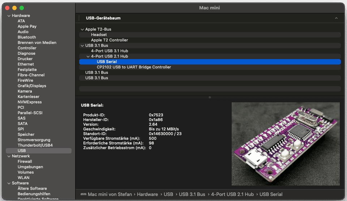Select WLAN under Netzwerk
The image size is (347, 201).
click(x=23, y=178)
